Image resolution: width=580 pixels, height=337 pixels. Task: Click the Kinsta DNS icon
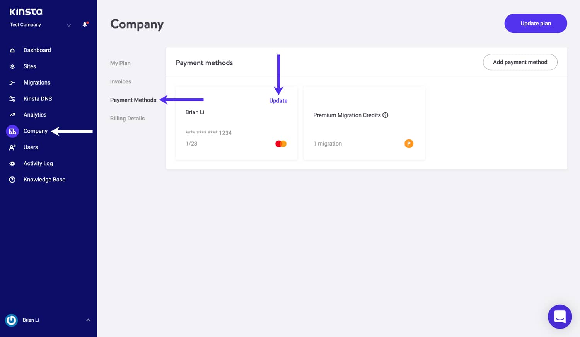[12, 99]
